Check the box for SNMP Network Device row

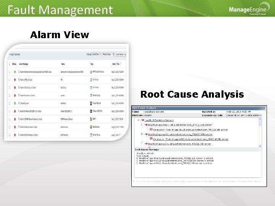[10, 119]
